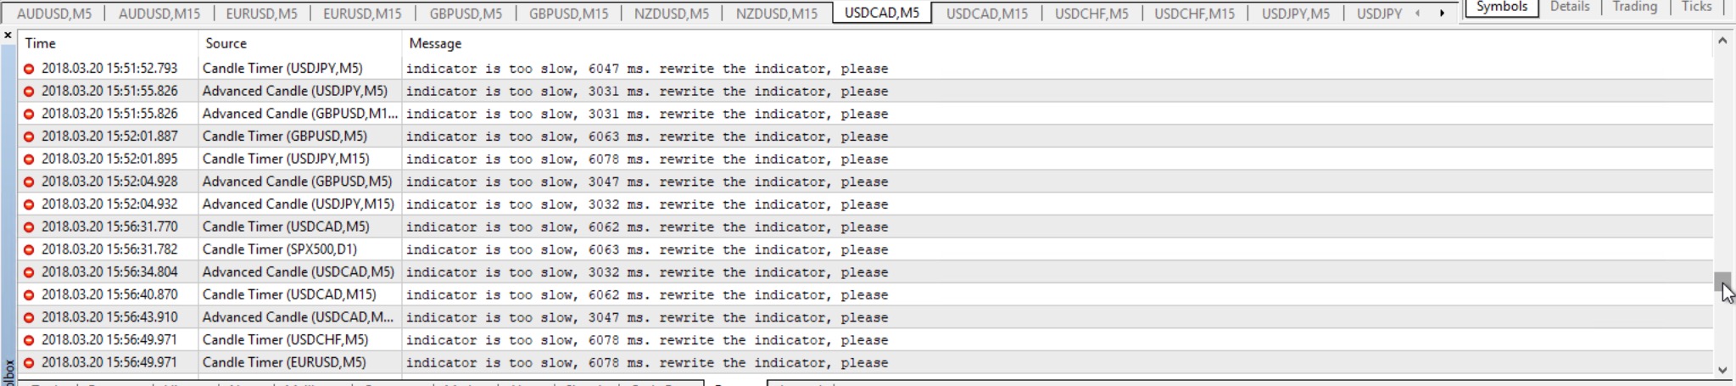This screenshot has height=386, width=1736.
Task: Sort log by Time column header
Action: coord(109,43)
